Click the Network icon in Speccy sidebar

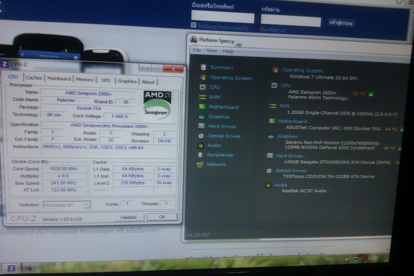(x=200, y=164)
